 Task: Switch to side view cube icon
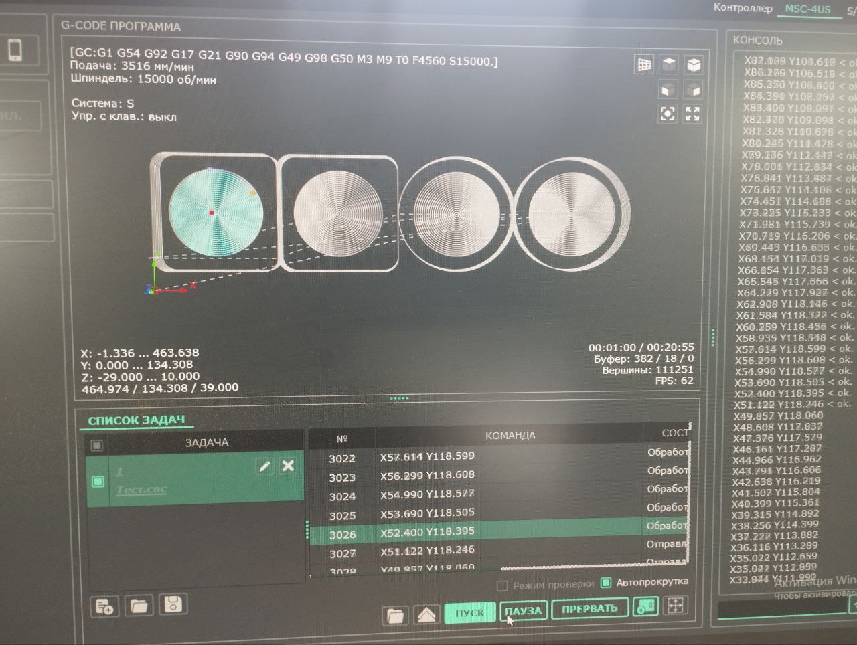pos(693,90)
